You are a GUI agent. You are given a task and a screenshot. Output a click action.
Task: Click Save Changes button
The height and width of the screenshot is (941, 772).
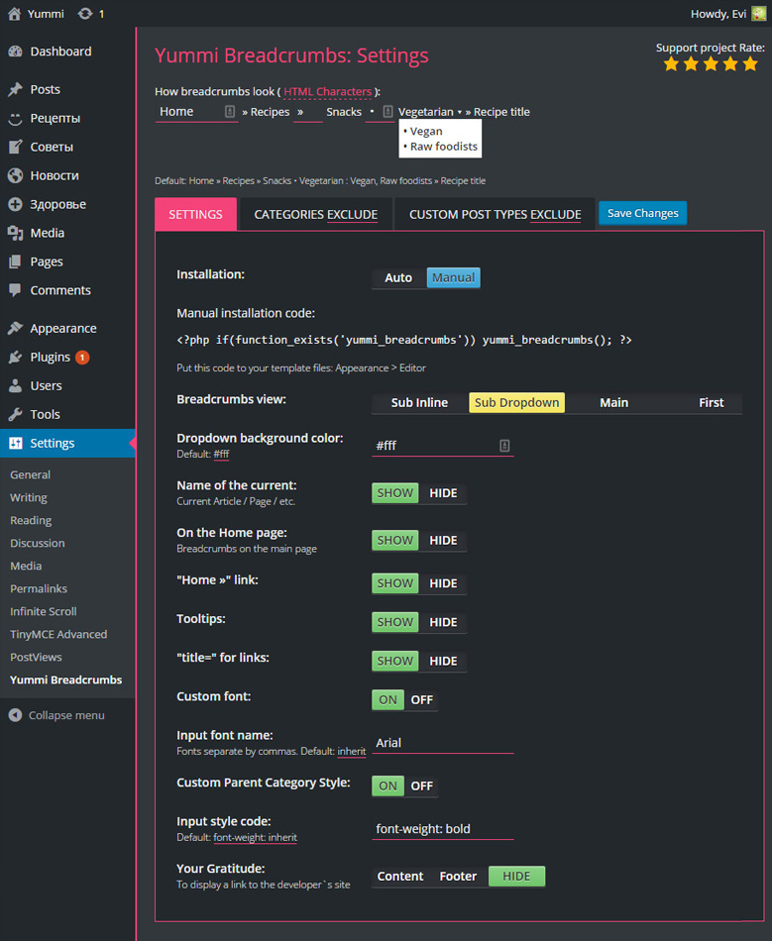(x=643, y=213)
